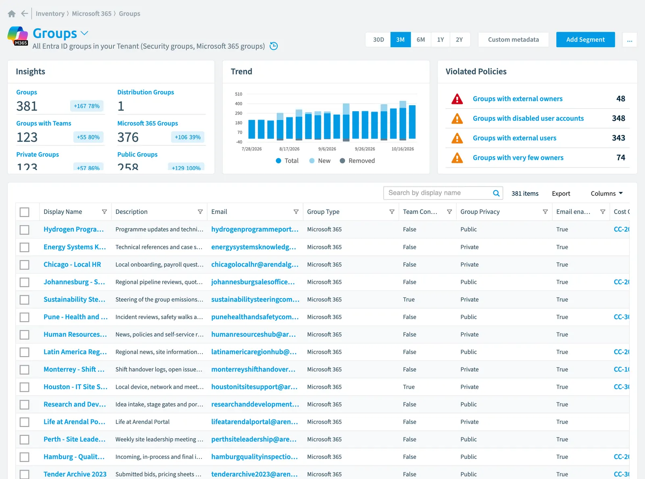Screen dimensions: 645x479
Task: Select the 6M time range tab
Action: [421, 39]
